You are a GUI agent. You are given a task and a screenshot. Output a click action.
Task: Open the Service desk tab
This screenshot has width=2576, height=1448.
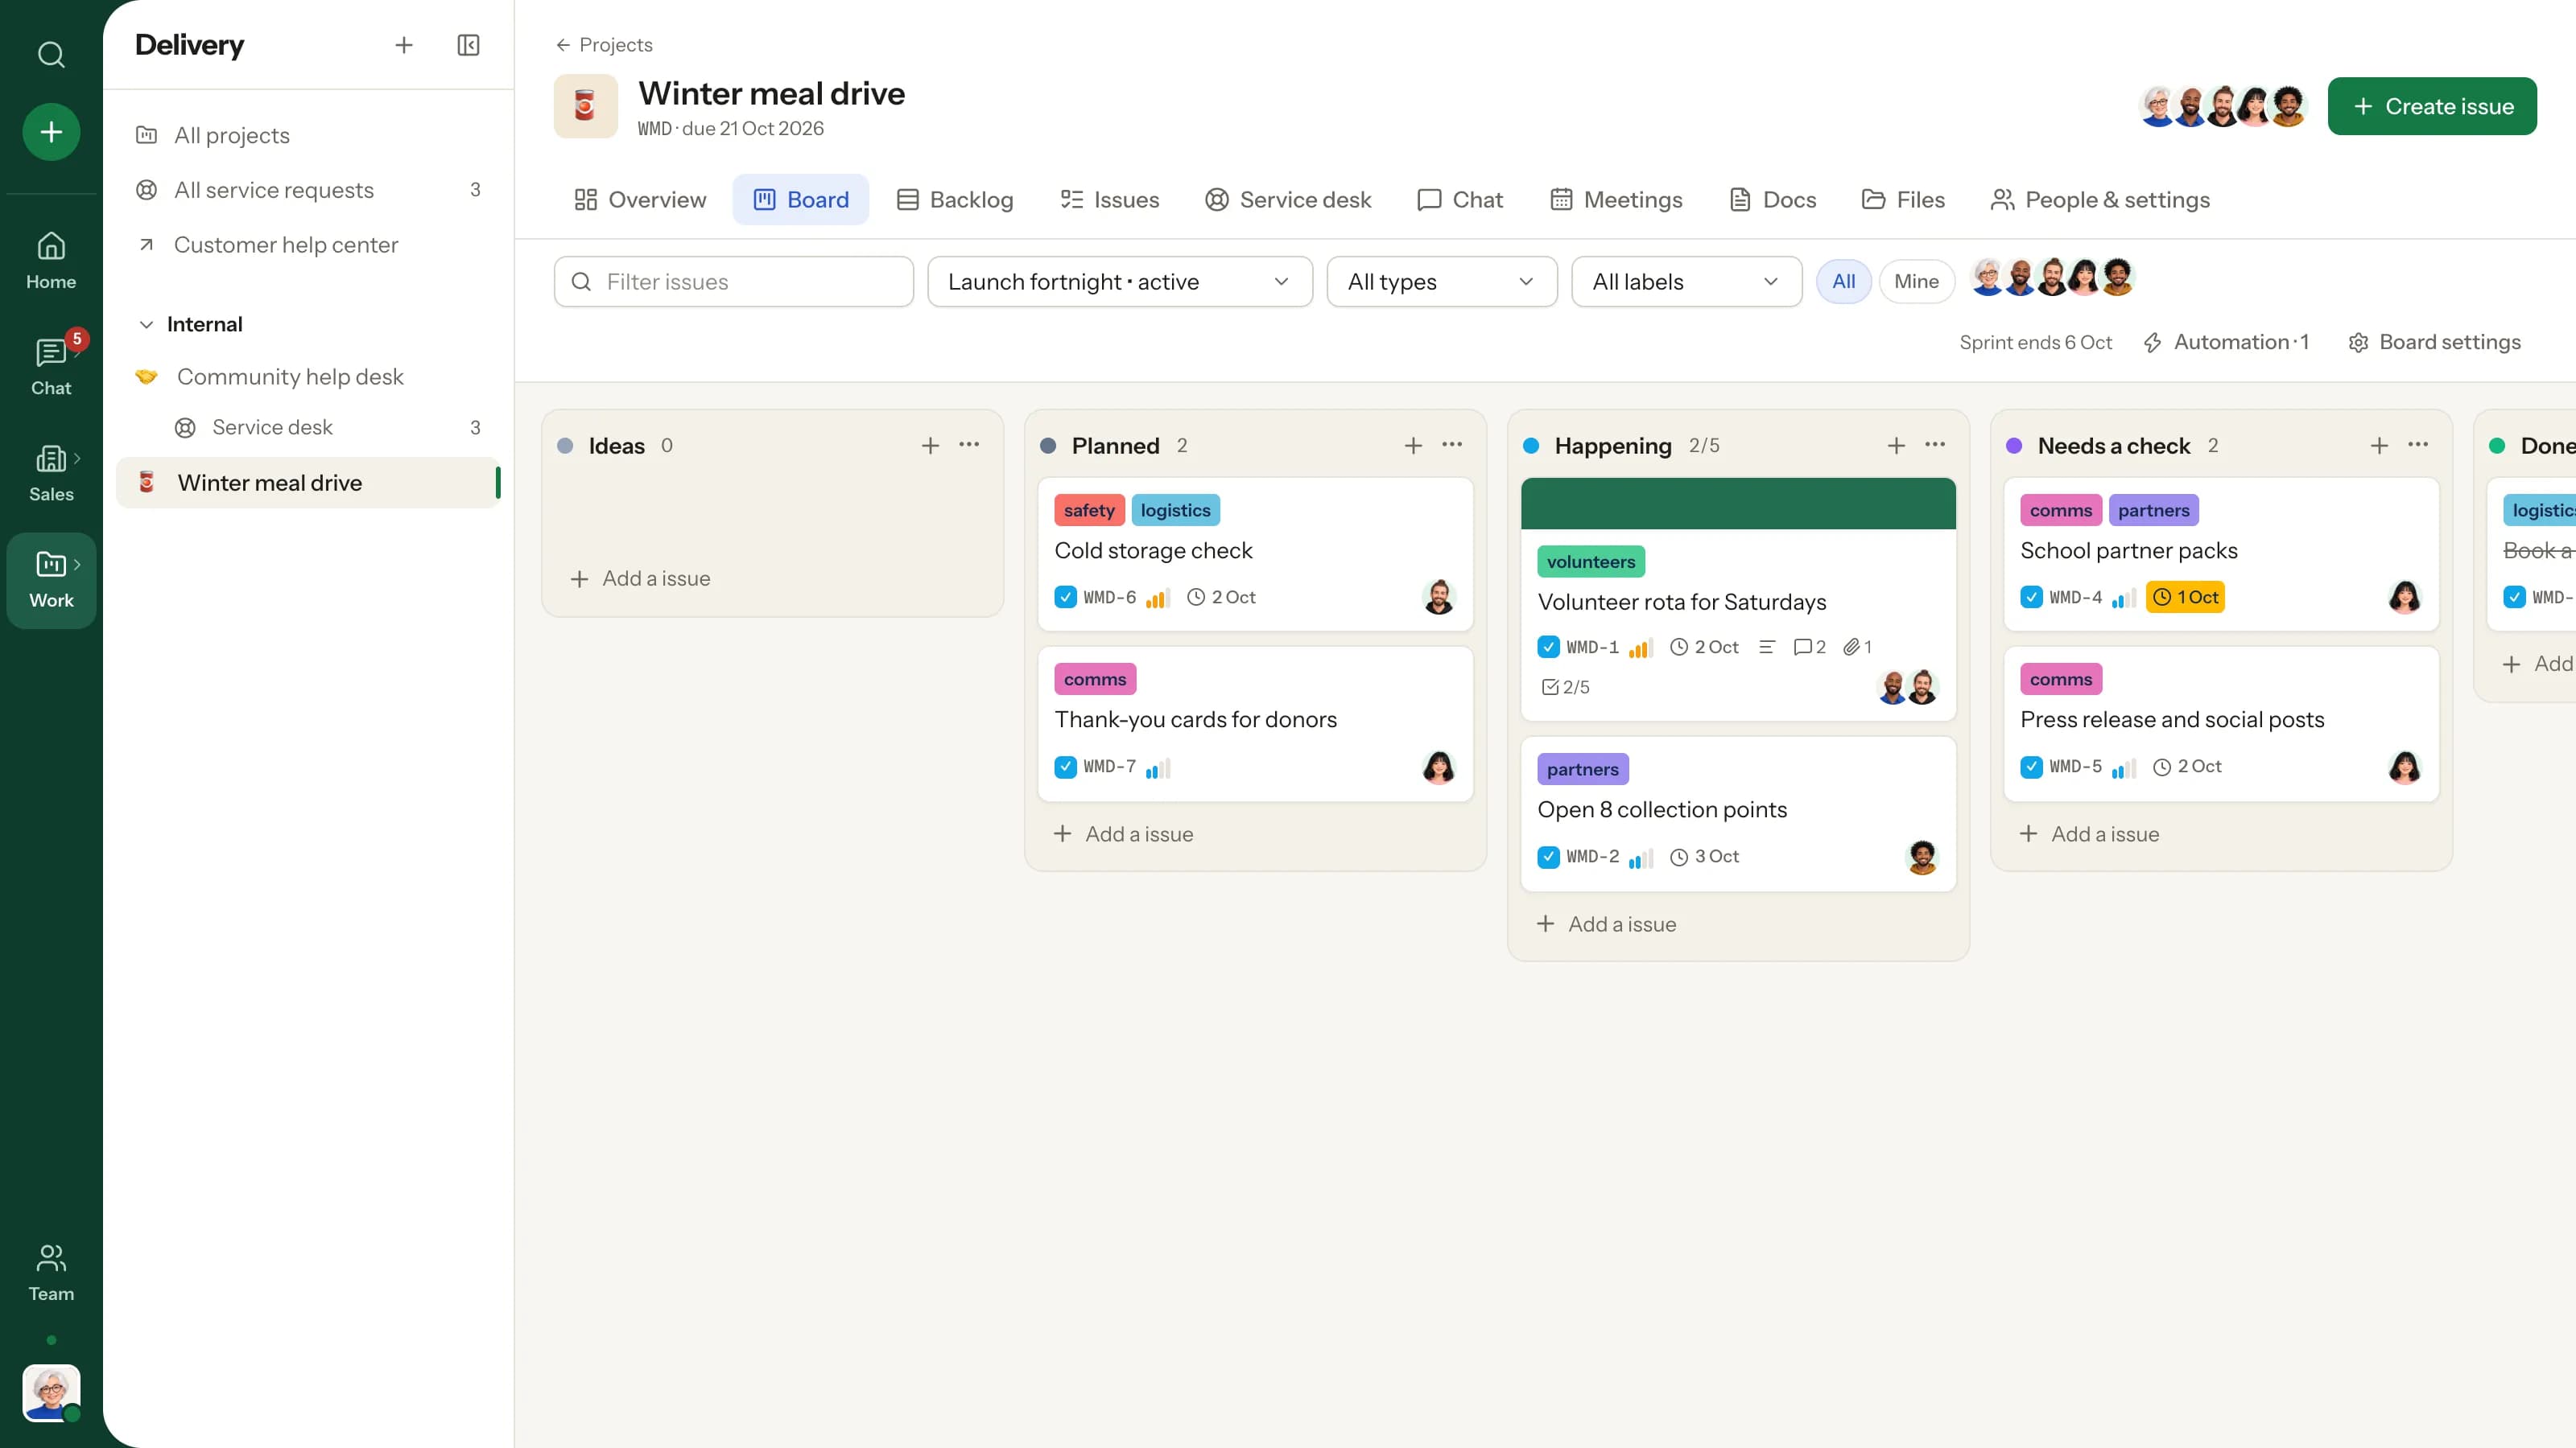point(1288,200)
